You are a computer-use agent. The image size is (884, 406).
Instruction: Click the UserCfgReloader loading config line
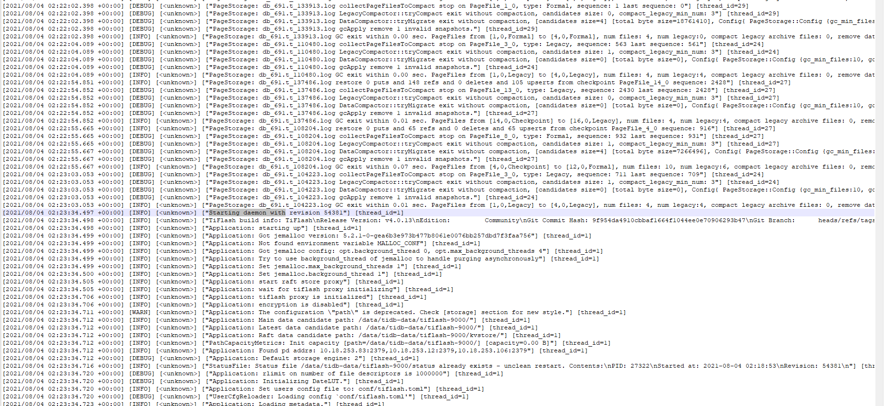236,396
